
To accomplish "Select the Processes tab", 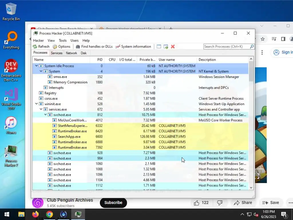I will coord(40,53).
